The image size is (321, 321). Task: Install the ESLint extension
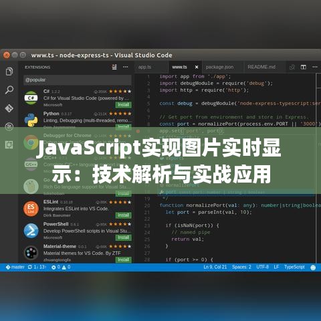pyautogui.click(x=124, y=215)
